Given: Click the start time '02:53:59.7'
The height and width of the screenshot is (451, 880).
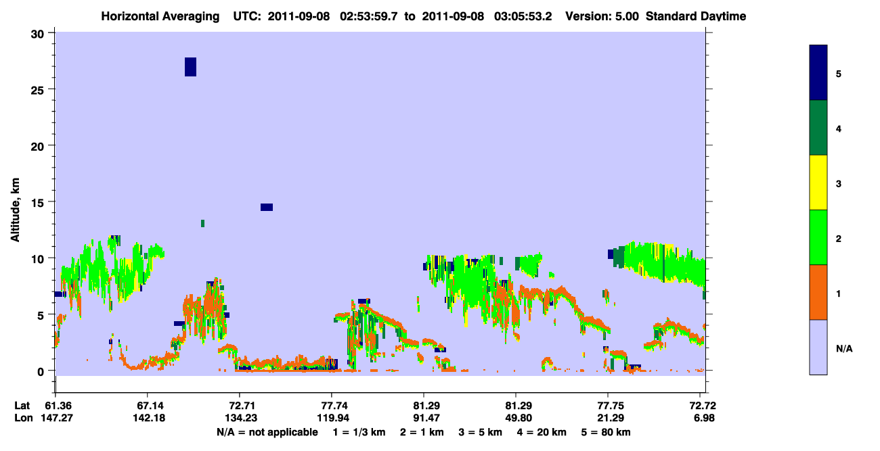Looking at the screenshot, I should [369, 16].
